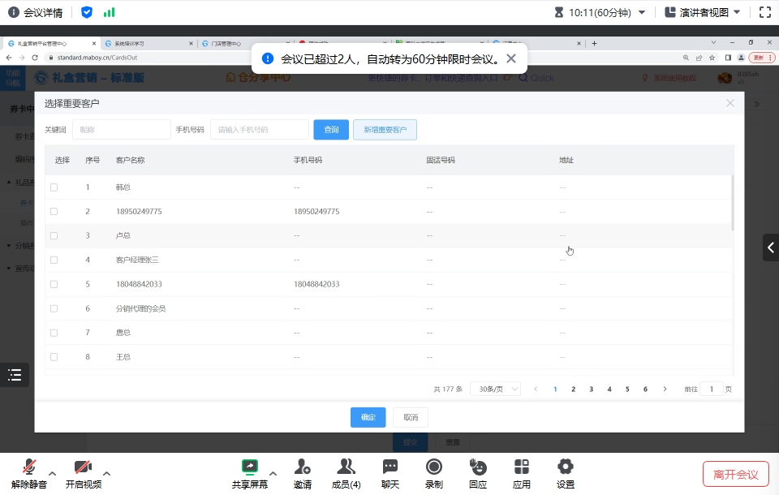The width and height of the screenshot is (779, 495).
Task: Open the 30条/页 page size dropdown
Action: [x=495, y=390]
